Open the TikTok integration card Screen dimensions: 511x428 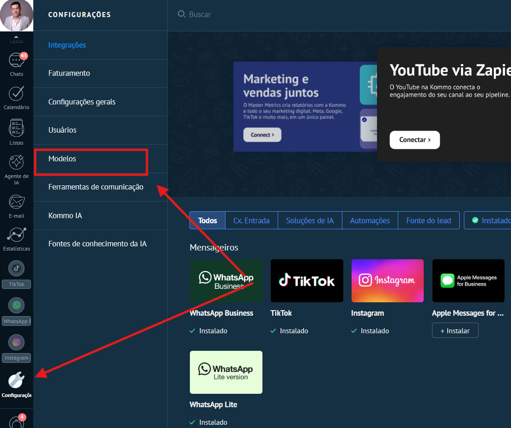(x=307, y=281)
